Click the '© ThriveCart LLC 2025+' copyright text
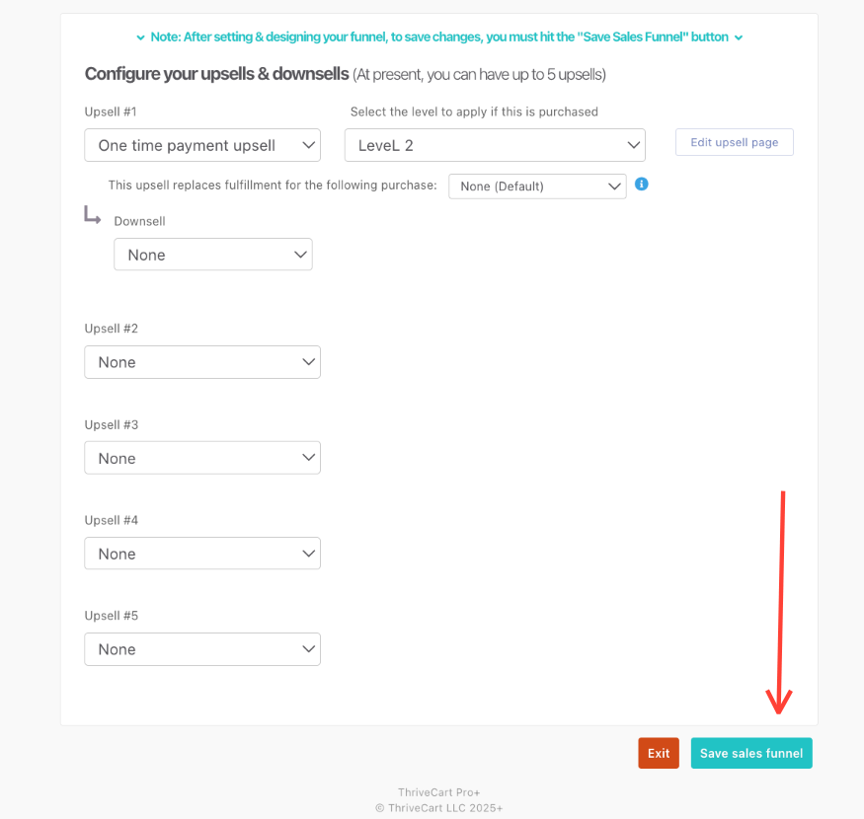This screenshot has width=864, height=819. [438, 807]
